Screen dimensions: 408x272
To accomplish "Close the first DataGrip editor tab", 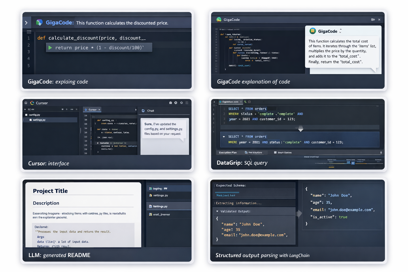I will point(241,102).
